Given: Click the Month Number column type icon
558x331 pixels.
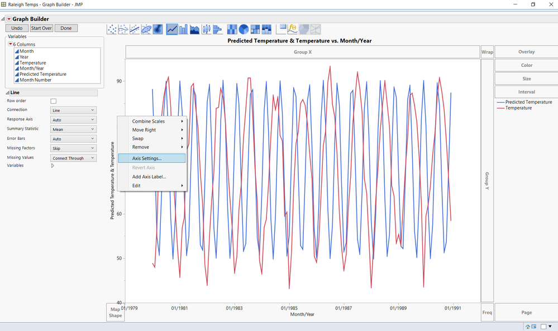Looking at the screenshot, I should pos(17,80).
